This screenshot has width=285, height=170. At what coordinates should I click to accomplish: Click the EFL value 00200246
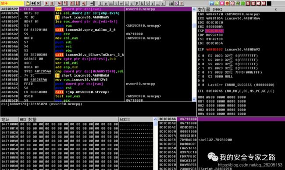coord(214,91)
